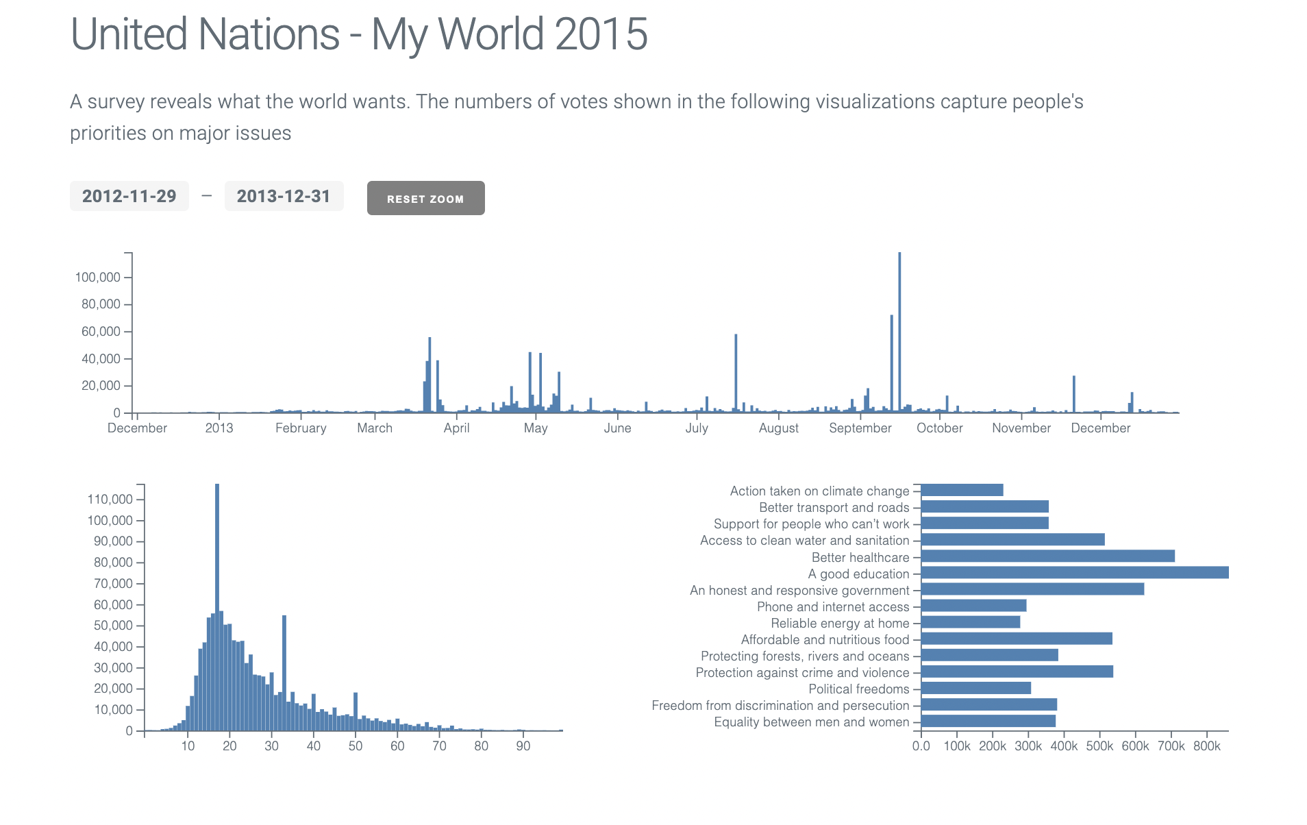The image size is (1307, 825).
Task: Select the 'Reliable energy at home' bar
Action: [971, 622]
